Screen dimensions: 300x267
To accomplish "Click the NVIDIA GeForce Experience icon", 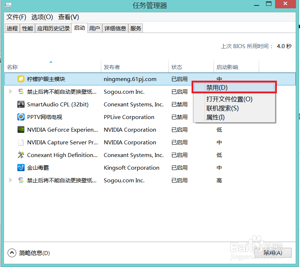I will 21,130.
